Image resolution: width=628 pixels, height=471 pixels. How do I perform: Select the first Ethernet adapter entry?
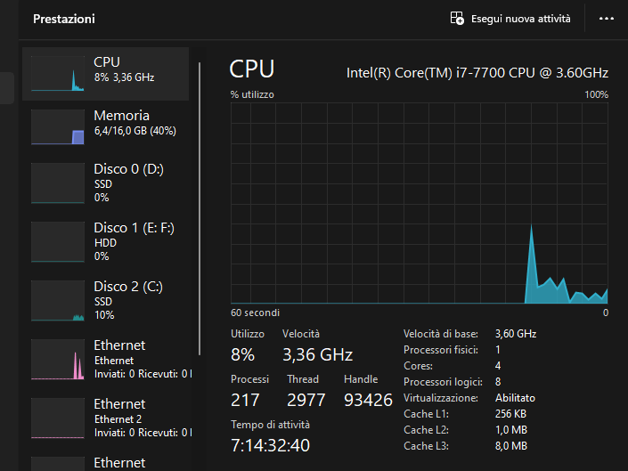tap(106, 360)
